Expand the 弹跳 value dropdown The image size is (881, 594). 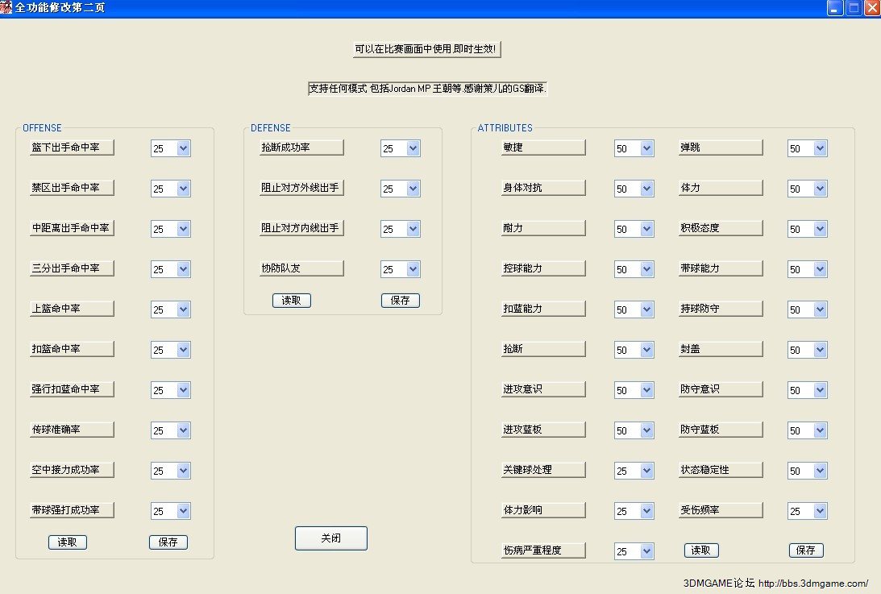[820, 148]
